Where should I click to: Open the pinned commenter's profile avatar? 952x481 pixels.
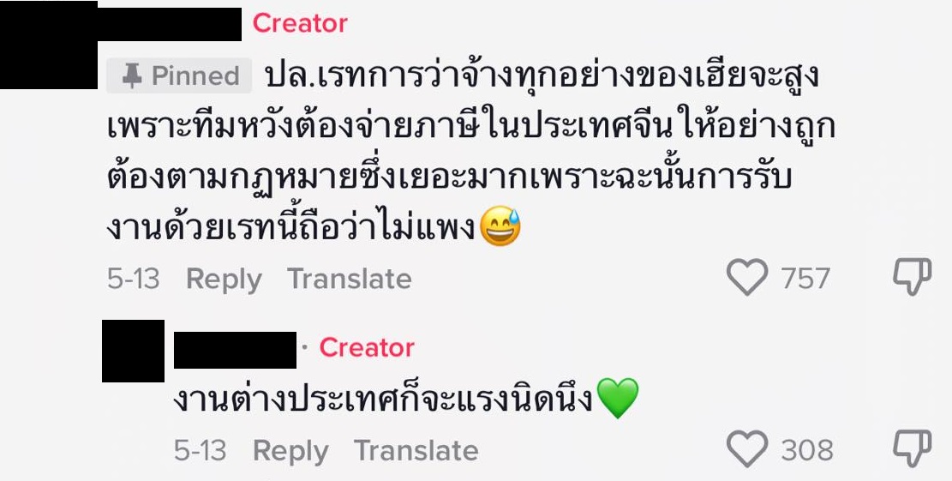[48, 45]
